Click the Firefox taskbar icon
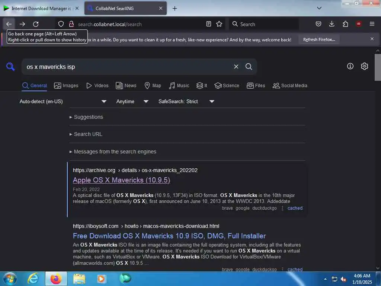381x286 pixels. [56, 279]
